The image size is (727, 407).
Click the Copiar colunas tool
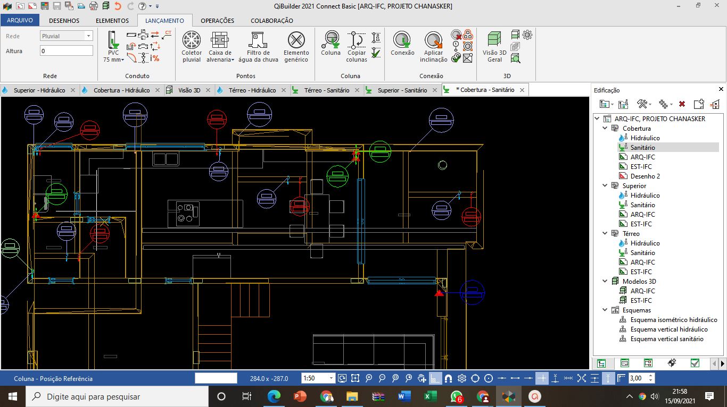[x=357, y=47]
